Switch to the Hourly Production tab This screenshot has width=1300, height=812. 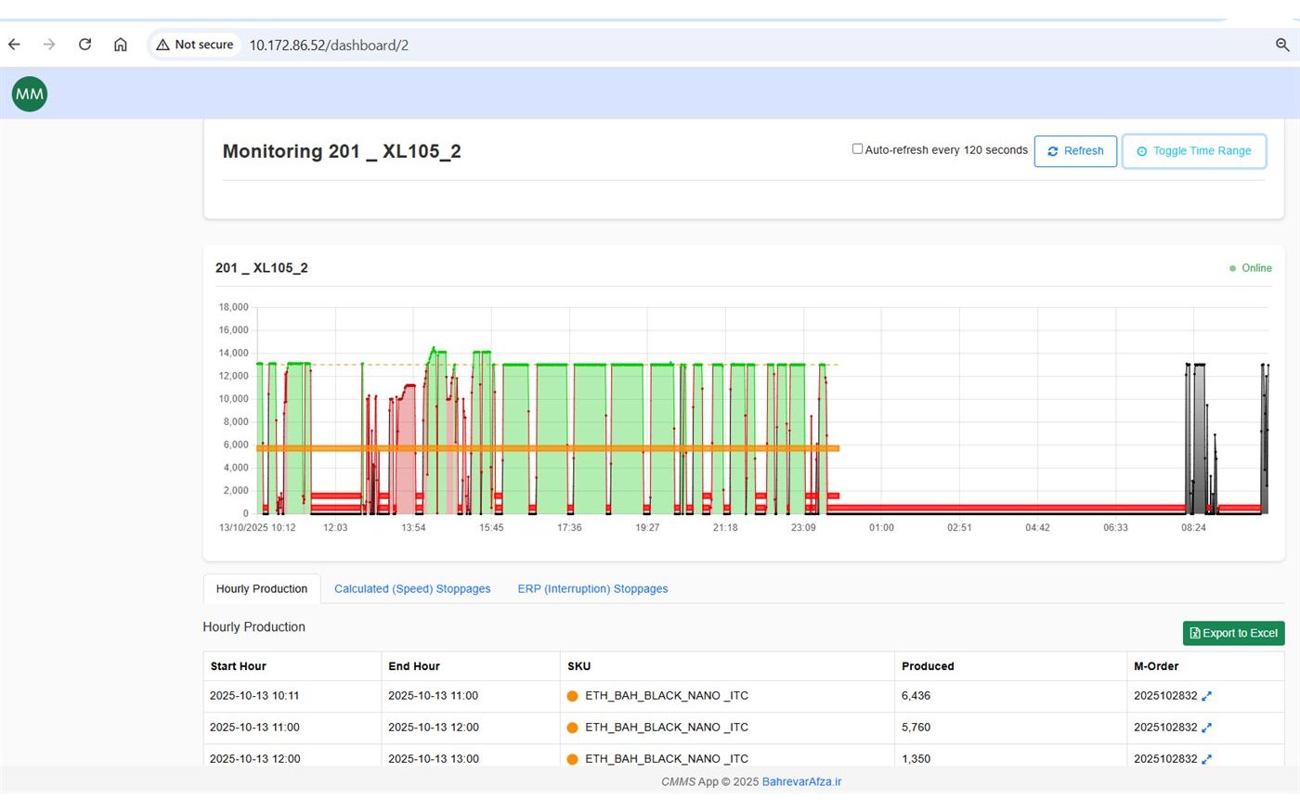pyautogui.click(x=262, y=589)
